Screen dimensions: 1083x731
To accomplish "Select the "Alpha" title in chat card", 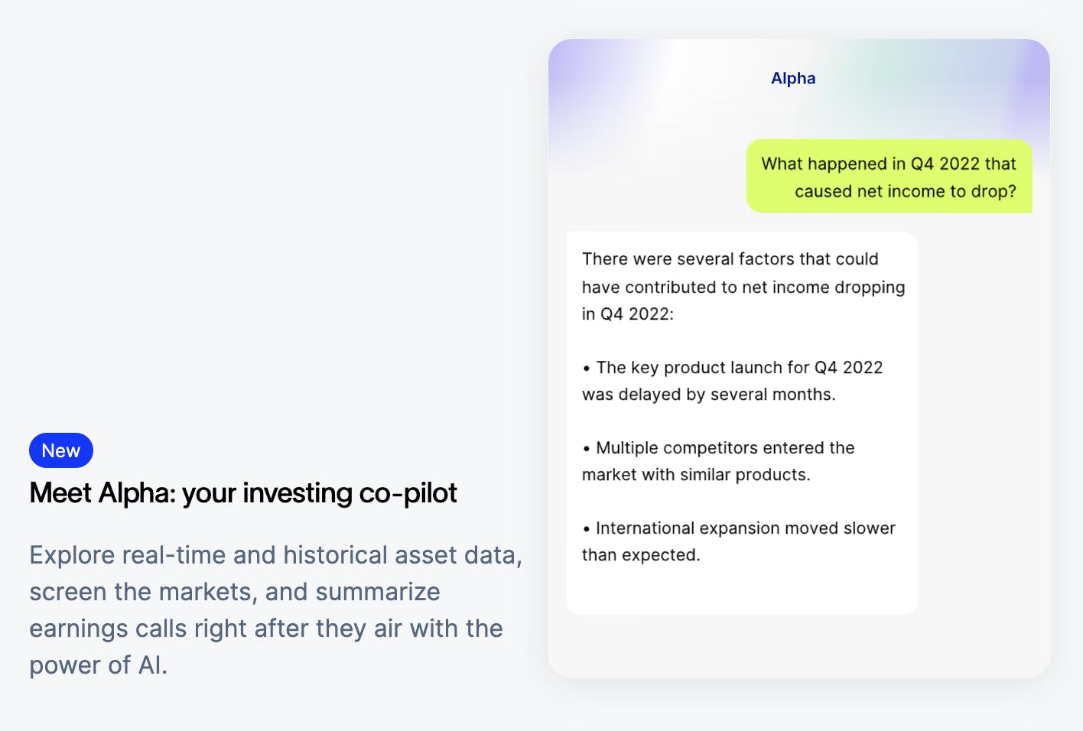I will [793, 78].
